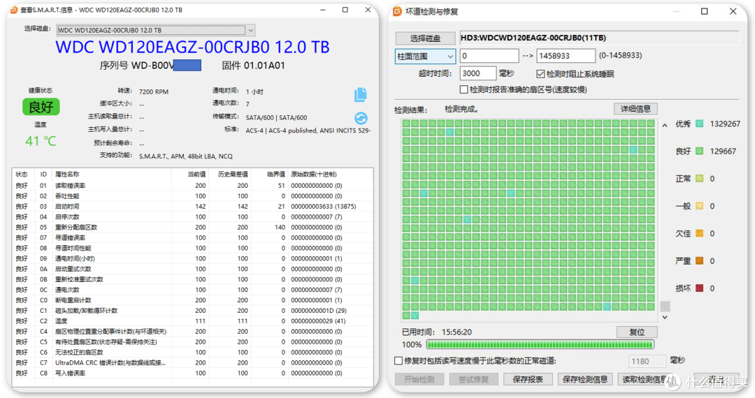Click the 欠佳 orange legend swatch
Screen dimensions: 755x398
coord(699,233)
